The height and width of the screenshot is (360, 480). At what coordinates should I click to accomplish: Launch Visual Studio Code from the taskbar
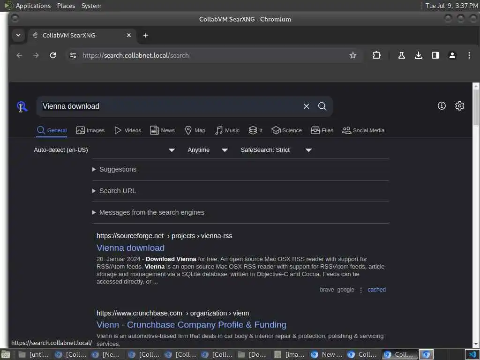coord(472,354)
